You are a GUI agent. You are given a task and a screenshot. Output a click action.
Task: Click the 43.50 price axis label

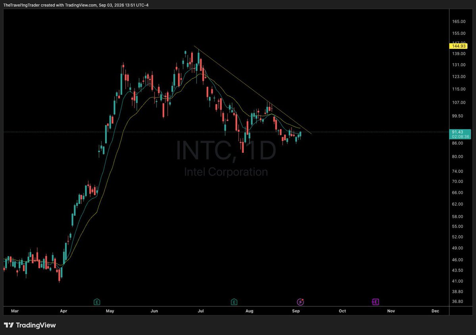[458, 270]
